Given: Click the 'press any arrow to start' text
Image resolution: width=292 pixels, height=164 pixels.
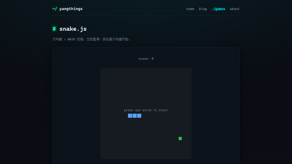Looking at the screenshot, I should click(x=146, y=110).
